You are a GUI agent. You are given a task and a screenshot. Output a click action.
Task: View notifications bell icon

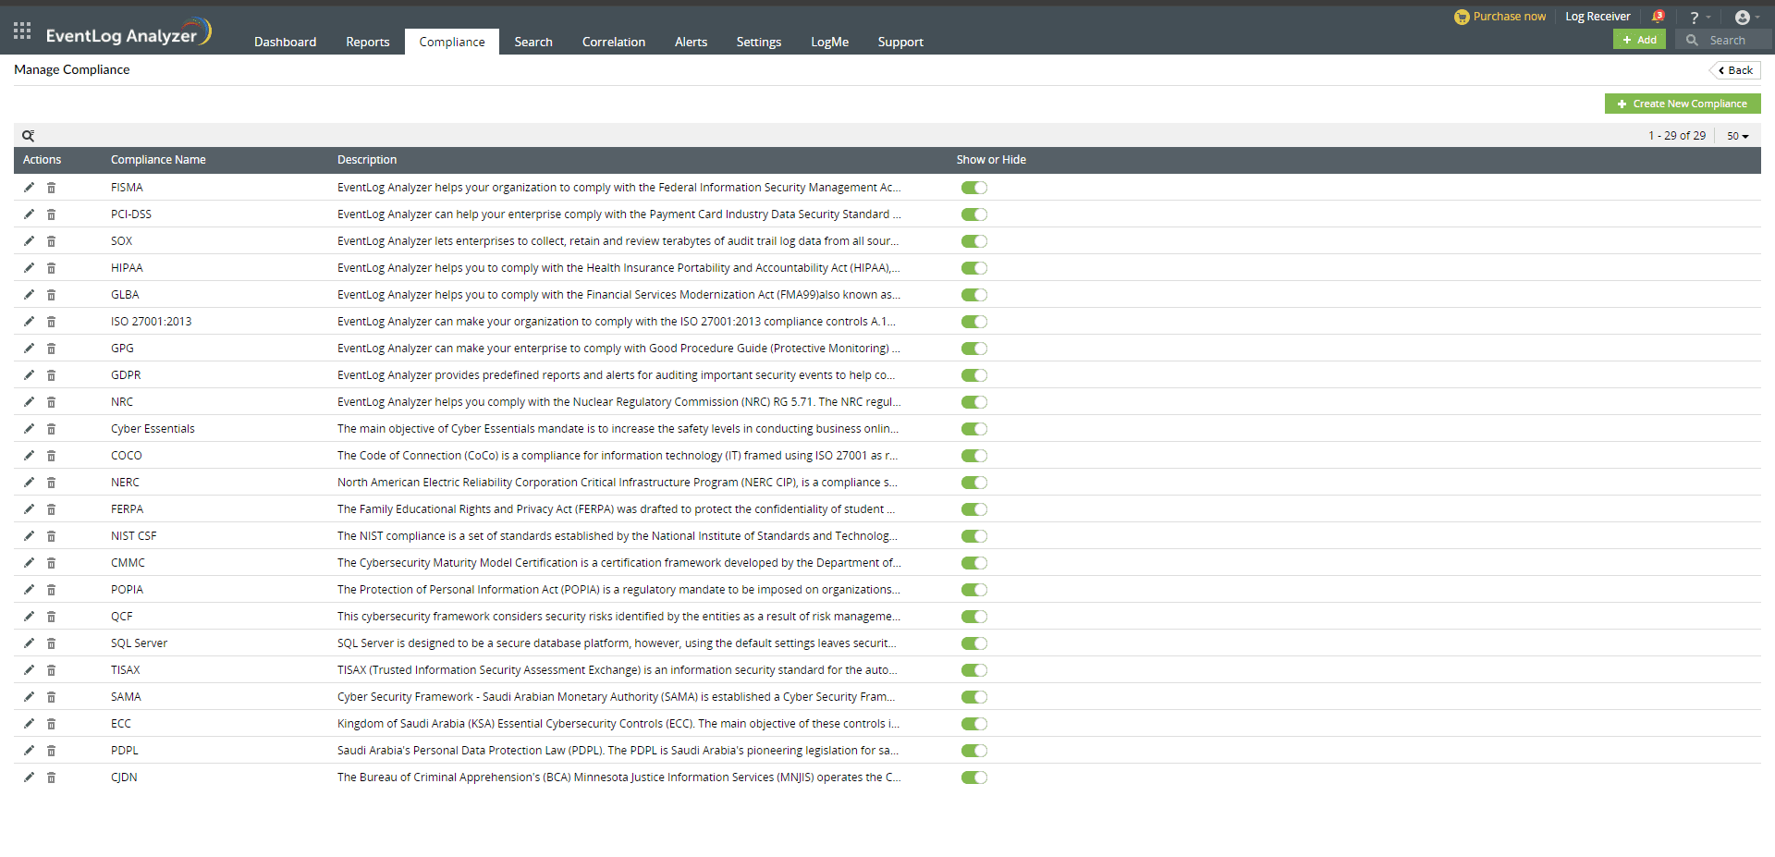click(1658, 17)
